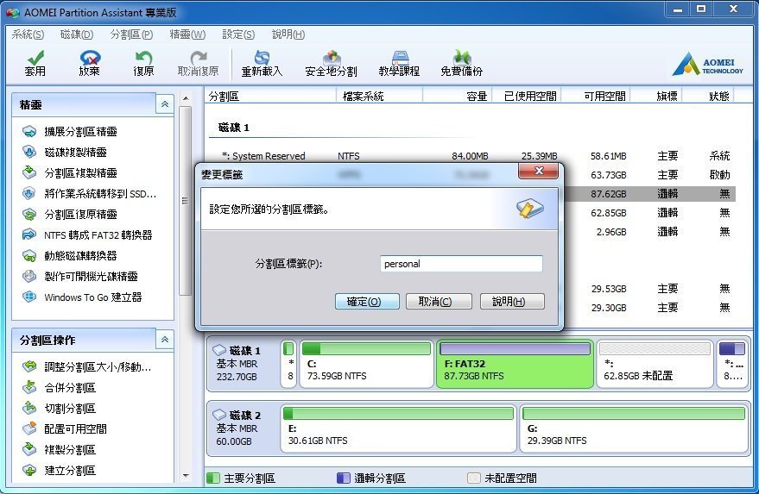The width and height of the screenshot is (759, 494).
Task: Collapse the 分割區操作 panel section
Action: (x=165, y=340)
